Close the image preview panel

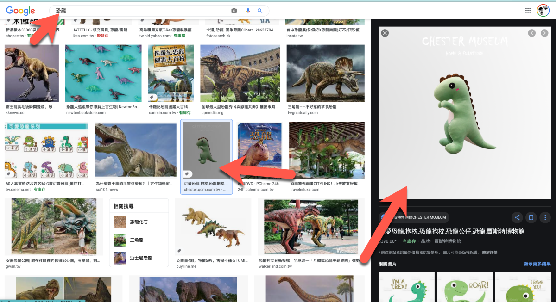pyautogui.click(x=385, y=33)
